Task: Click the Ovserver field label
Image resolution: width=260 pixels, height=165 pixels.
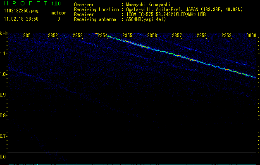Action: pos(84,5)
